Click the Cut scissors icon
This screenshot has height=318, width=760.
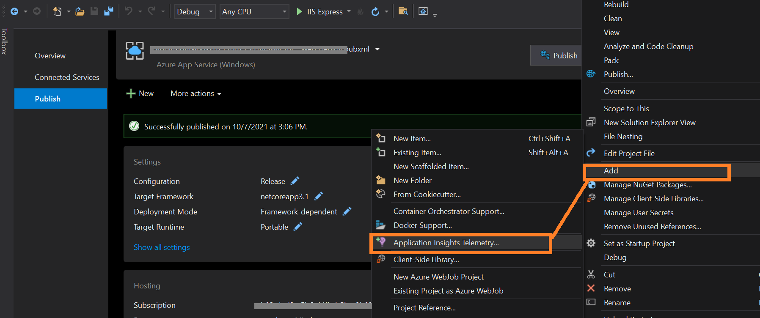coord(591,274)
